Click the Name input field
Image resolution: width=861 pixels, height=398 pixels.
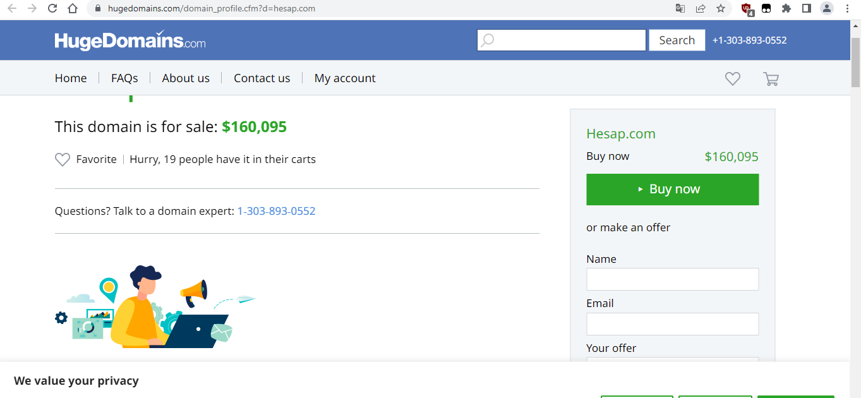(673, 279)
